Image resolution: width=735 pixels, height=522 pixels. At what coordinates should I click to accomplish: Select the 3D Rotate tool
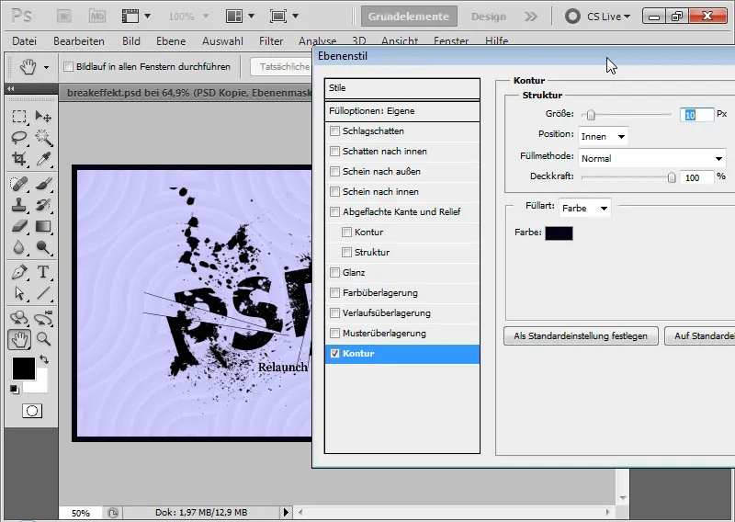tap(18, 318)
